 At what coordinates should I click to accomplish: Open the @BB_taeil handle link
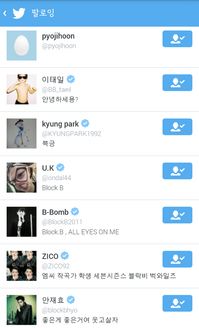[56, 90]
